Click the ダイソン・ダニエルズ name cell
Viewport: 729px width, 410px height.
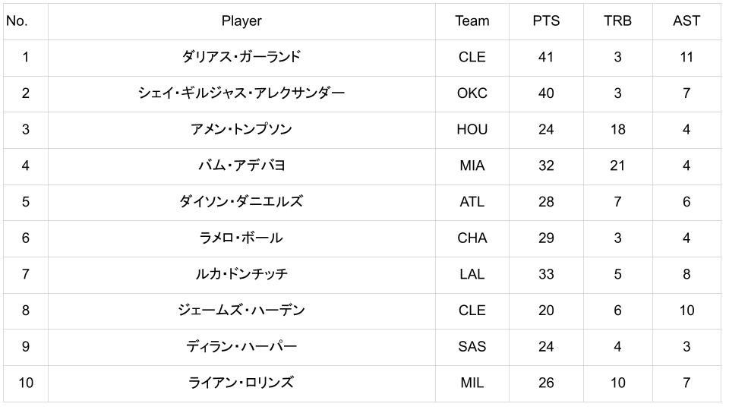click(x=241, y=202)
